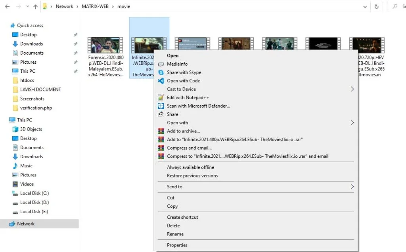Viewport: 406px width, 252px height.
Task: Choose Cut from the context menu
Action: click(170, 198)
